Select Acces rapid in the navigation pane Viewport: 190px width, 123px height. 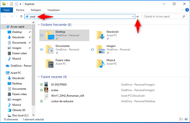click(x=16, y=27)
